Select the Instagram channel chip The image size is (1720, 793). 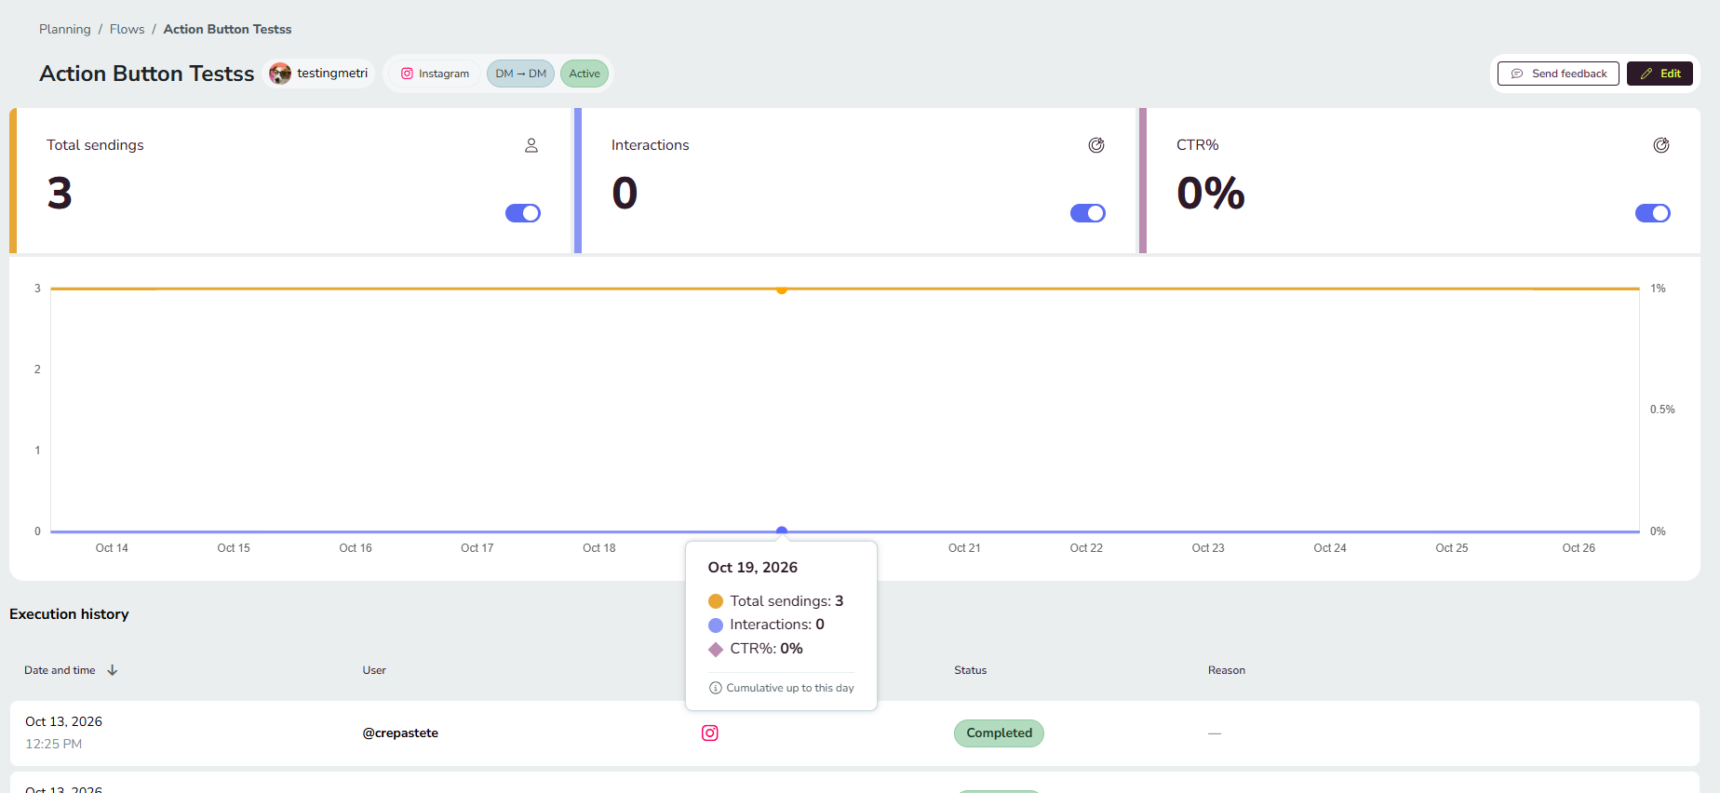pos(435,74)
